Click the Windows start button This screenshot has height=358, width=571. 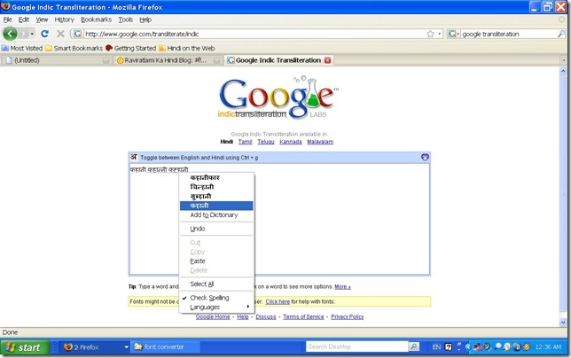click(25, 347)
